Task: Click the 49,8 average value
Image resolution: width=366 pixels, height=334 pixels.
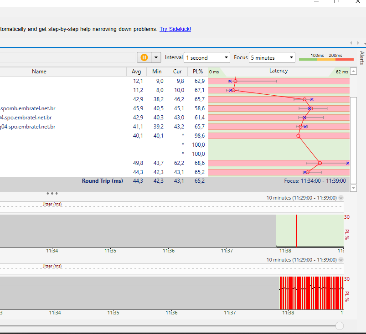Action: pos(138,163)
